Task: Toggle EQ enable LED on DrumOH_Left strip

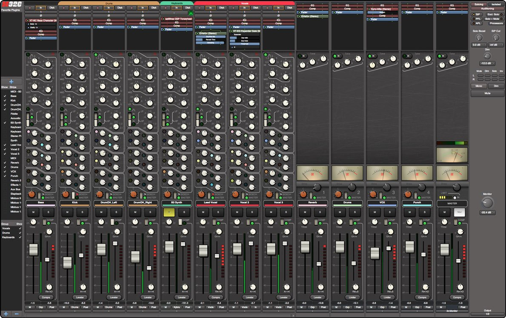Action: [96, 54]
